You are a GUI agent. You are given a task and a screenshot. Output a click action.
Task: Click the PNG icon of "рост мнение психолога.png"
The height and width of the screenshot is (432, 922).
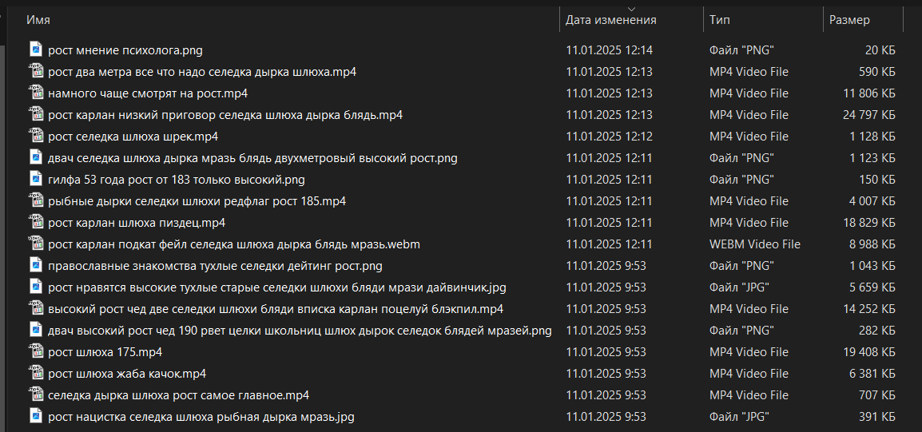coord(37,50)
